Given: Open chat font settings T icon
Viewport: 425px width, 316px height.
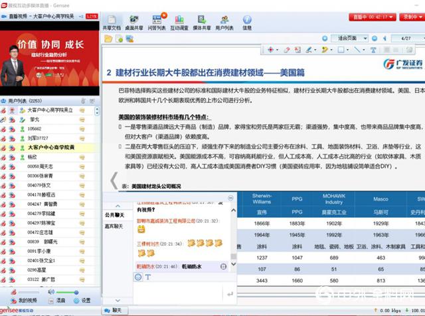Looking at the screenshot, I should (x=148, y=277).
